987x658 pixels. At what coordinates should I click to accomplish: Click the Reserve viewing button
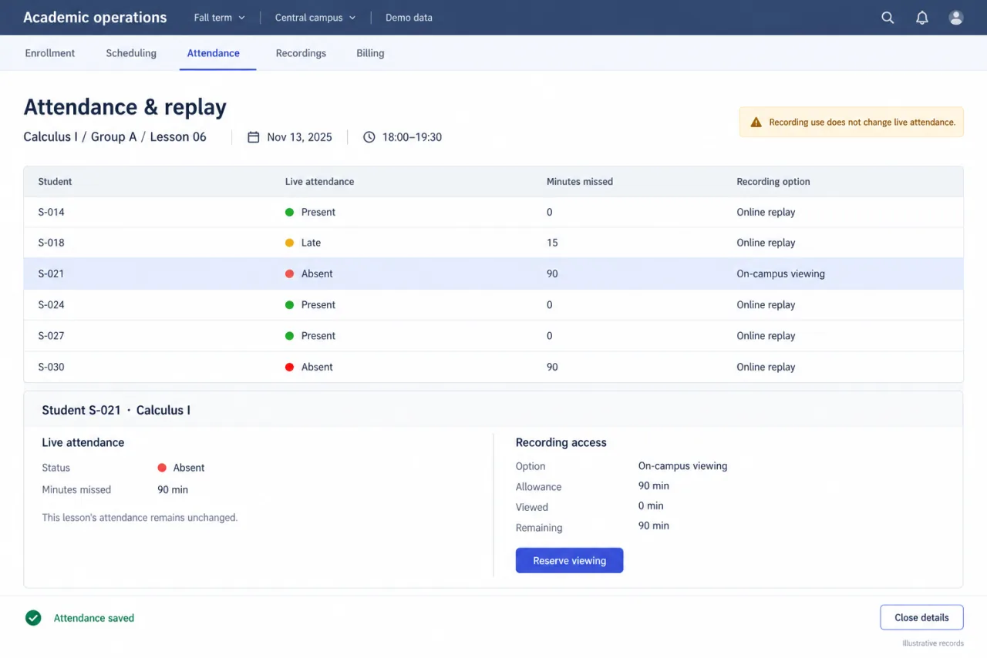[x=569, y=560]
